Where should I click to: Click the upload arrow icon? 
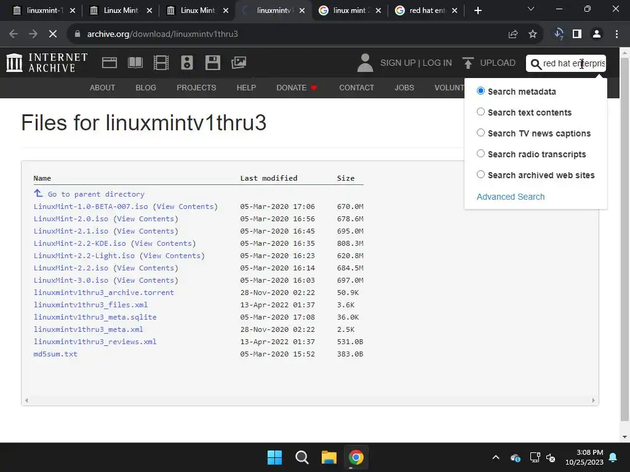pyautogui.click(x=468, y=63)
